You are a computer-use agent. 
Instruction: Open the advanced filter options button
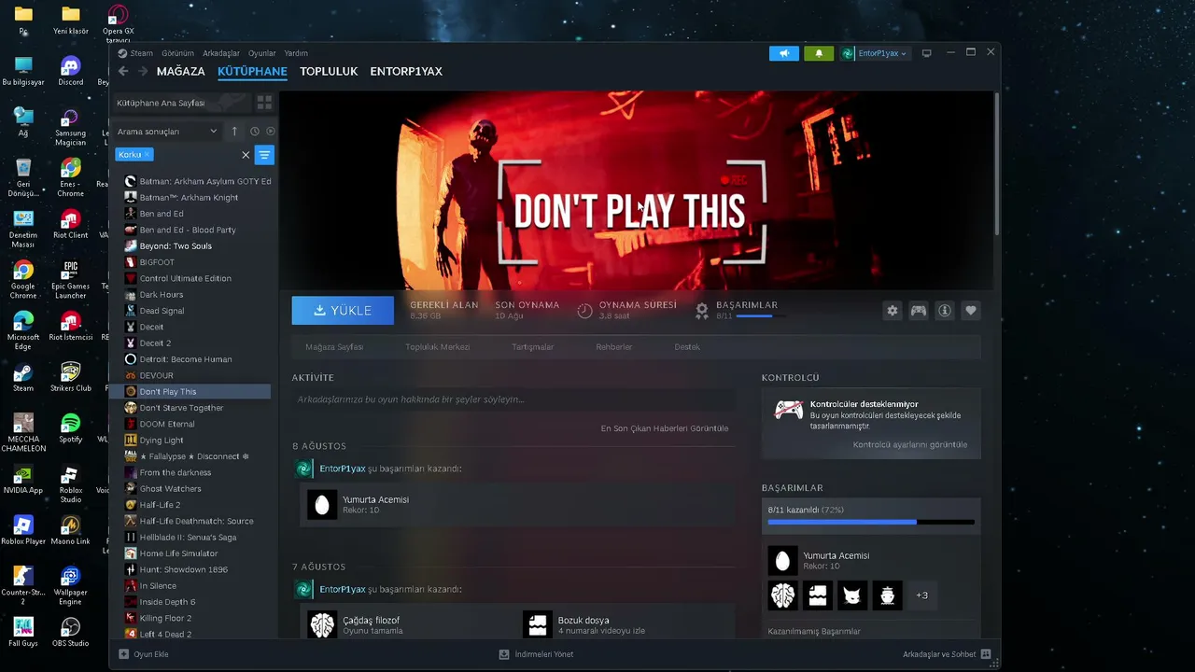[264, 155]
